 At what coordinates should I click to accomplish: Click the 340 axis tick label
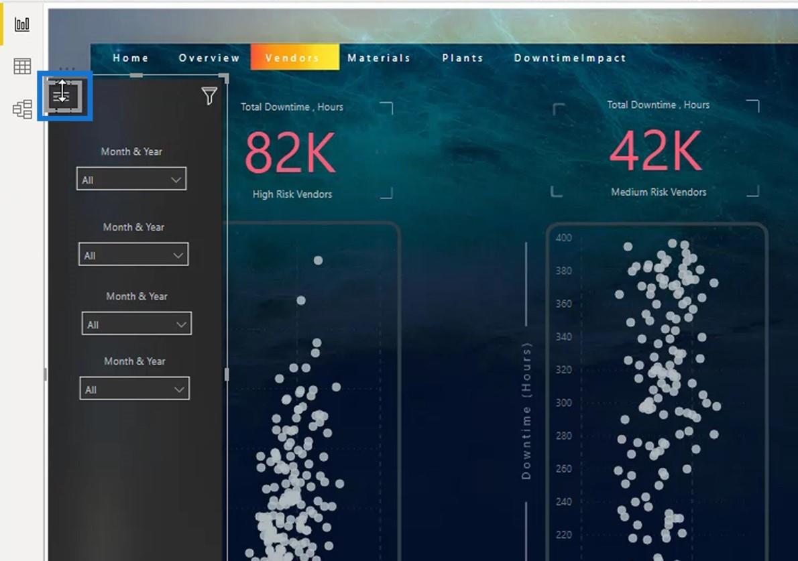click(563, 337)
